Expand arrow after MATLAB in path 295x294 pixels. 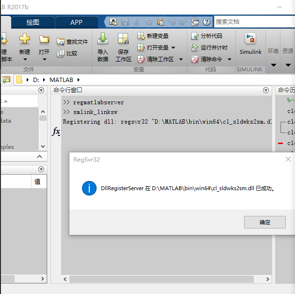pyautogui.click(x=79, y=80)
